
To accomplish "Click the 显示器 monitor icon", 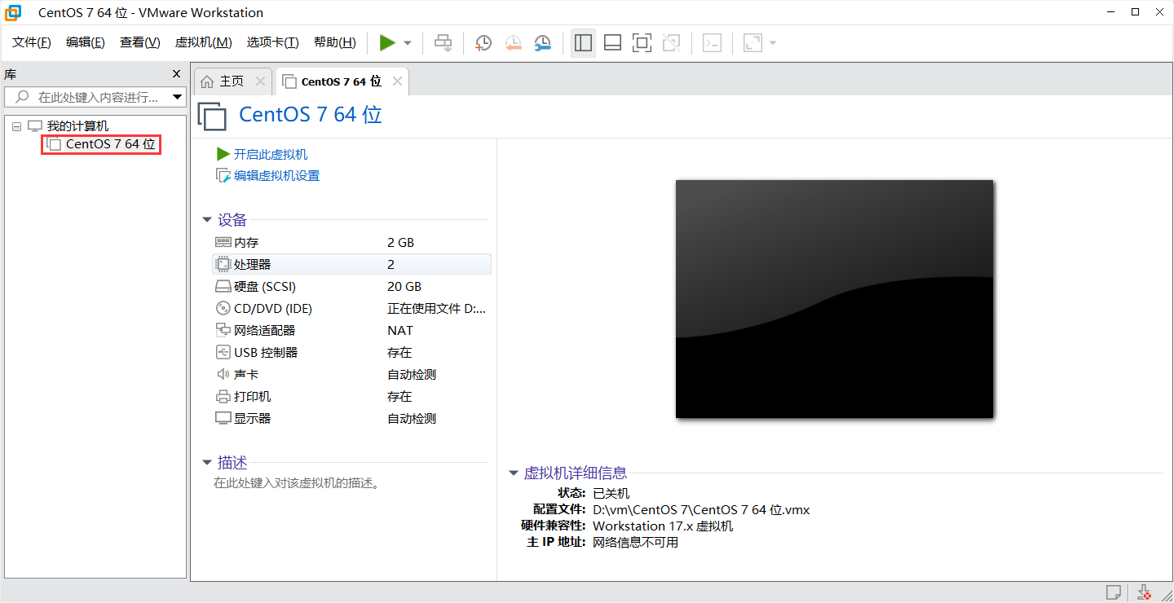I will click(x=223, y=418).
